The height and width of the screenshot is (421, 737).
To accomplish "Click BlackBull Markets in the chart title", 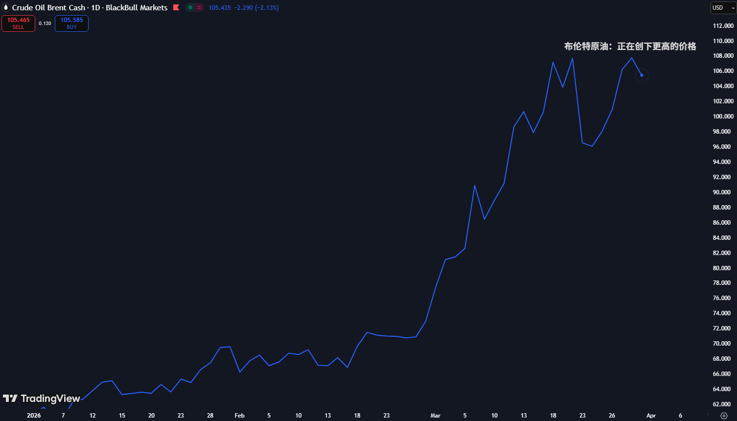I will pos(137,8).
